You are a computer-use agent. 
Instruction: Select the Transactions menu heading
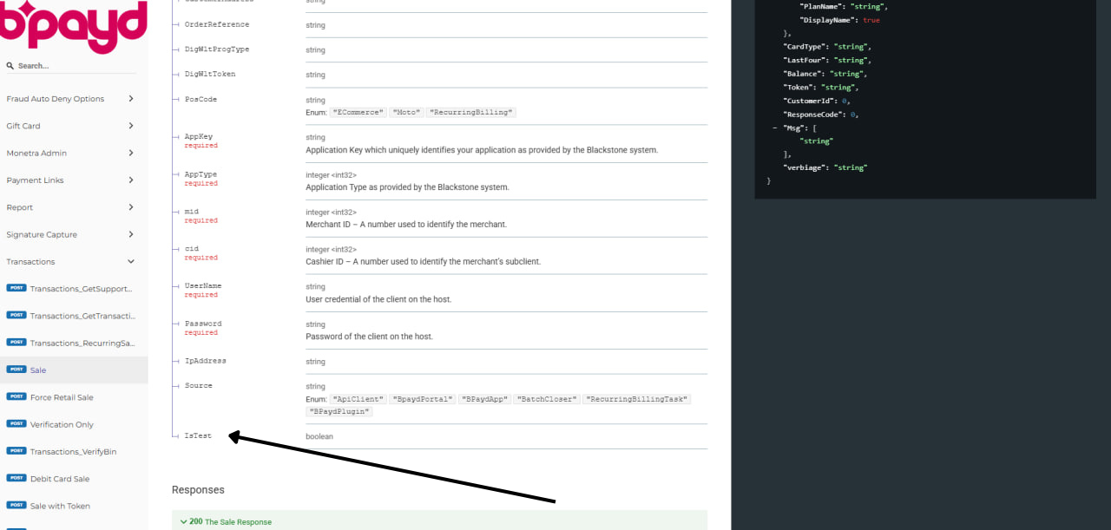click(30, 262)
